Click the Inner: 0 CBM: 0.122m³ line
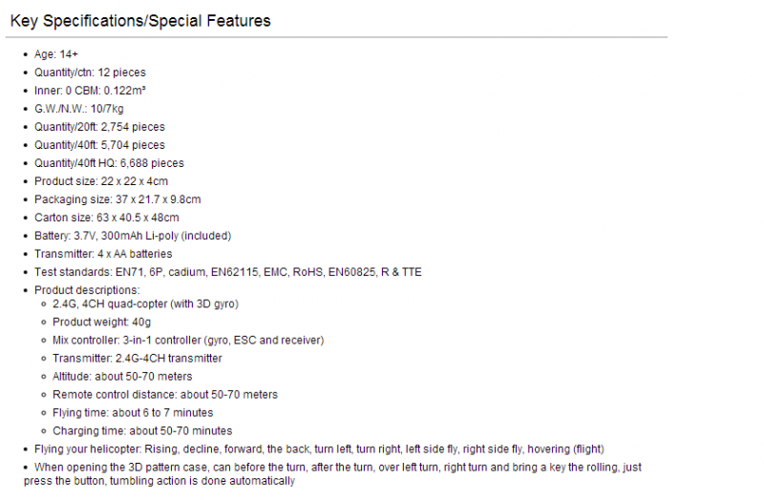The height and width of the screenshot is (500, 764). [x=90, y=91]
